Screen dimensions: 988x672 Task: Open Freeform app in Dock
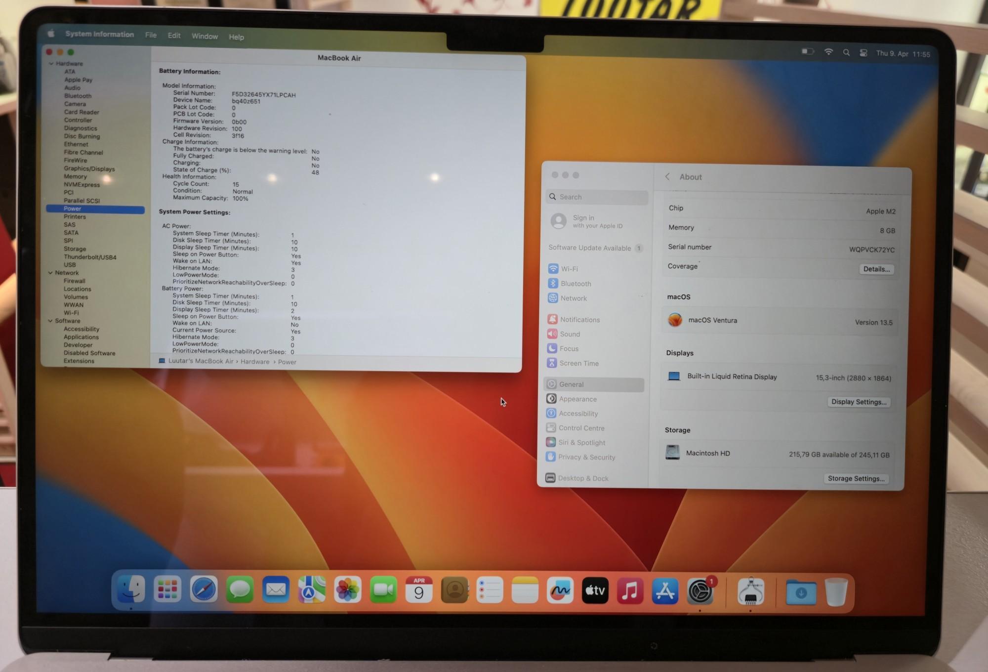point(560,590)
